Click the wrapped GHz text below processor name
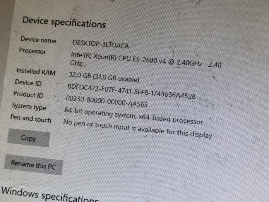 click(76, 63)
